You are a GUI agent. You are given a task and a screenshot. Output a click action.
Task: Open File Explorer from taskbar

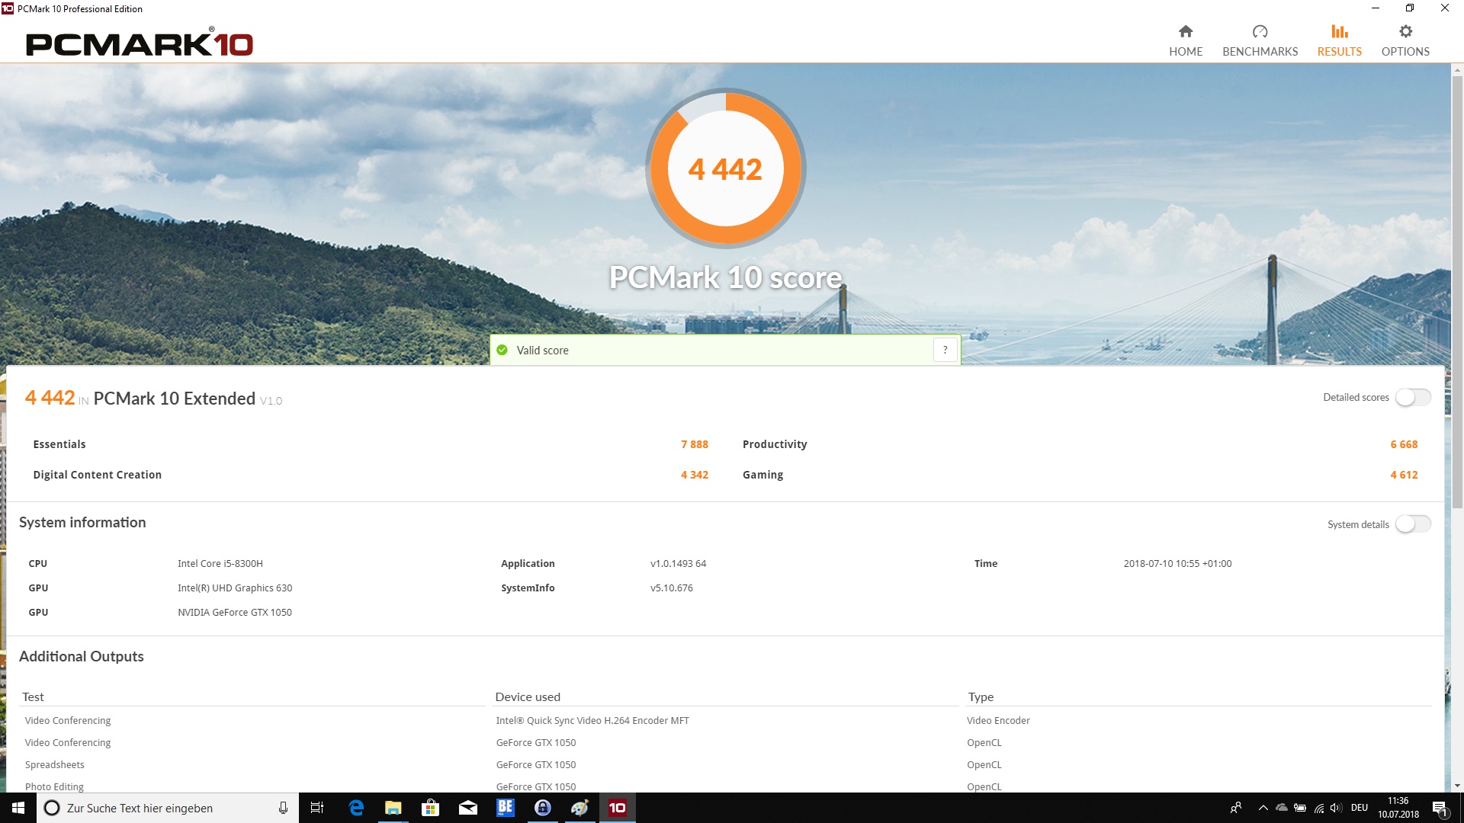(x=393, y=808)
